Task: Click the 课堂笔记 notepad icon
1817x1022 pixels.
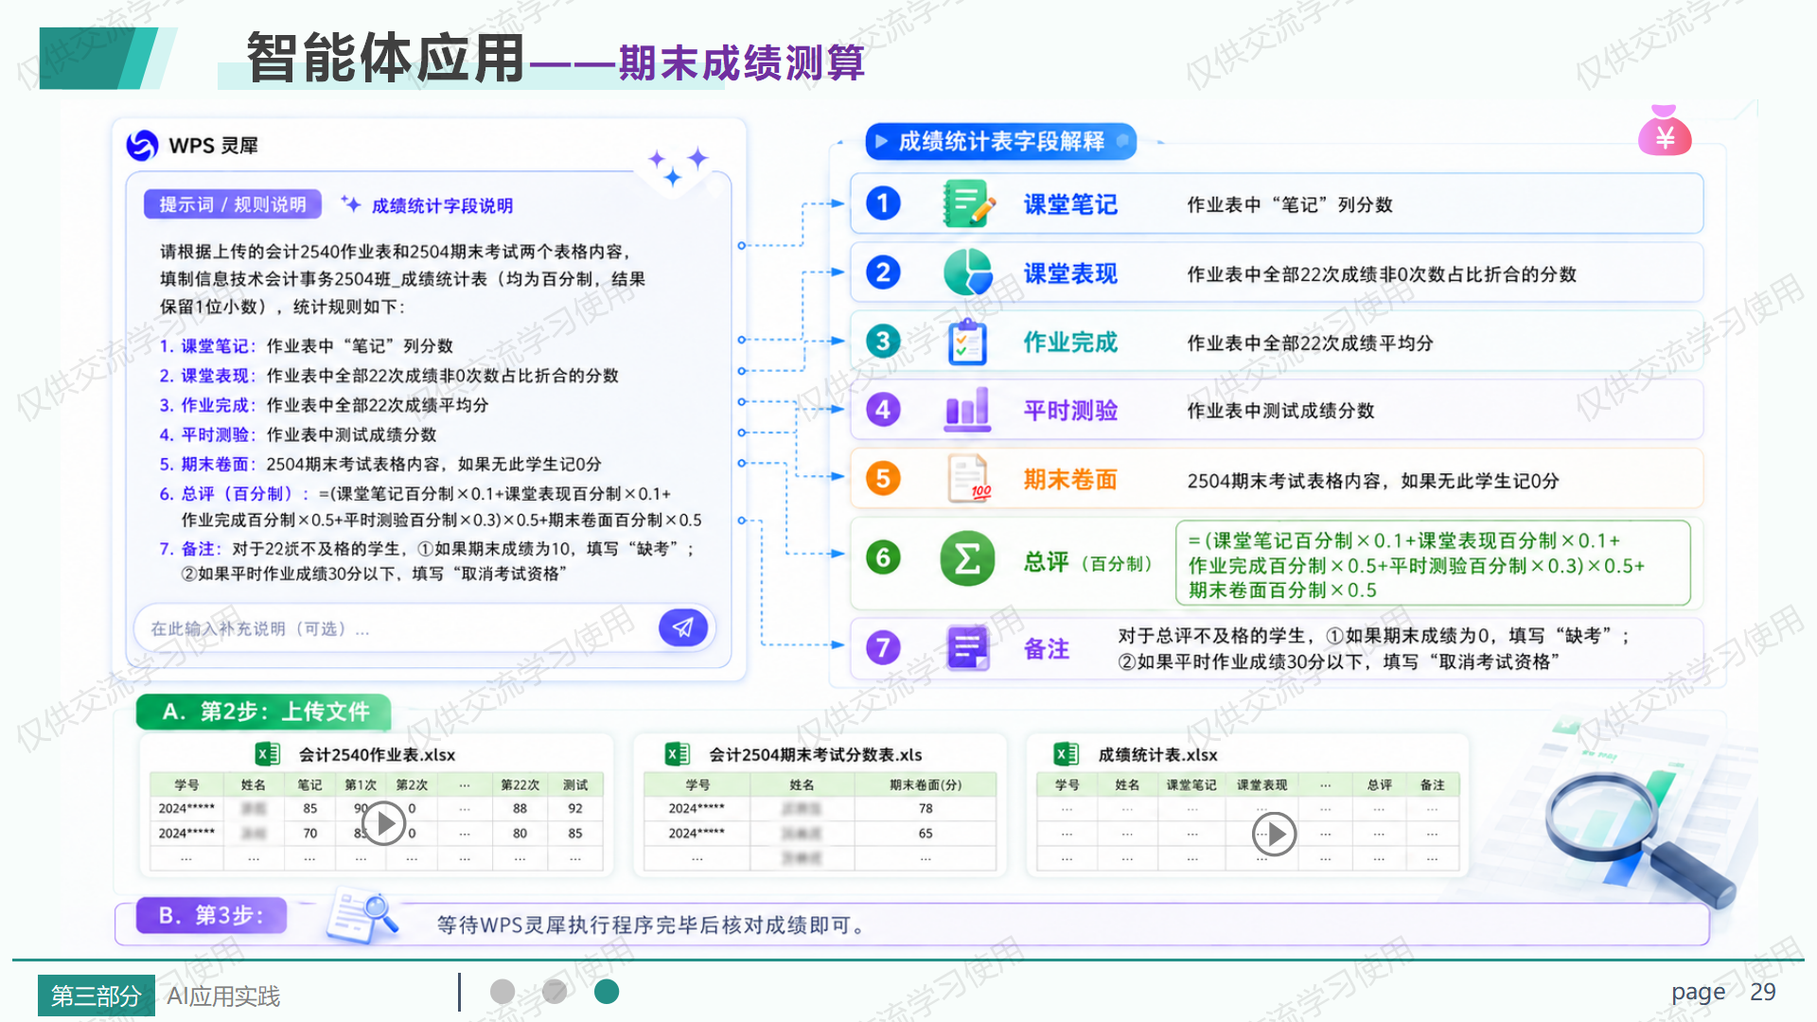Action: 968,203
